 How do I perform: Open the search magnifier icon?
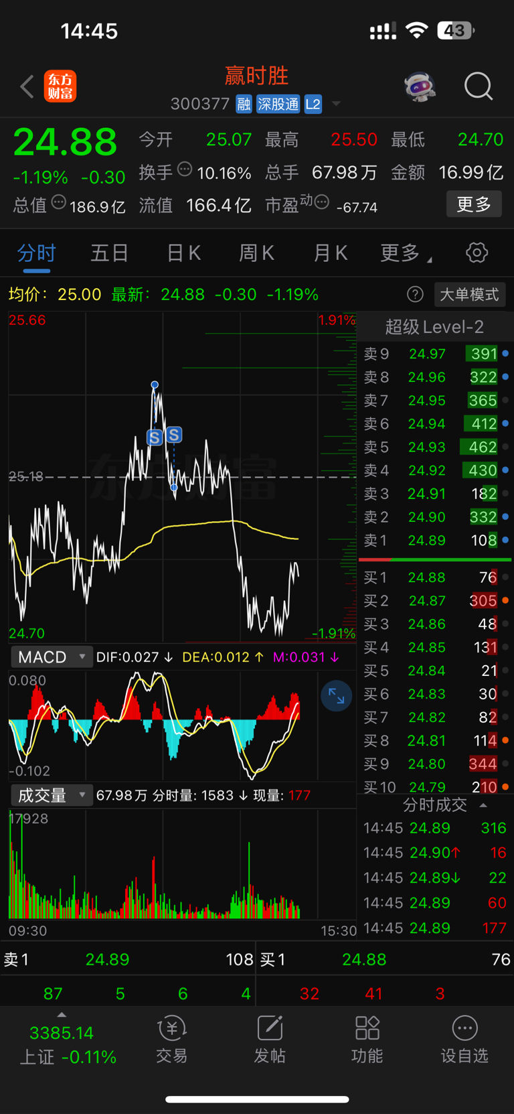[479, 86]
